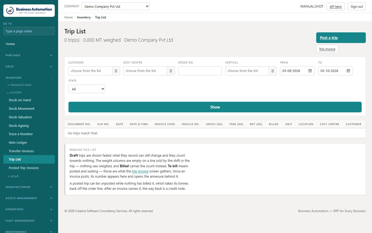This screenshot has width=372, height=233.
Task: Focus the Go To page name field
Action: point(29,31)
